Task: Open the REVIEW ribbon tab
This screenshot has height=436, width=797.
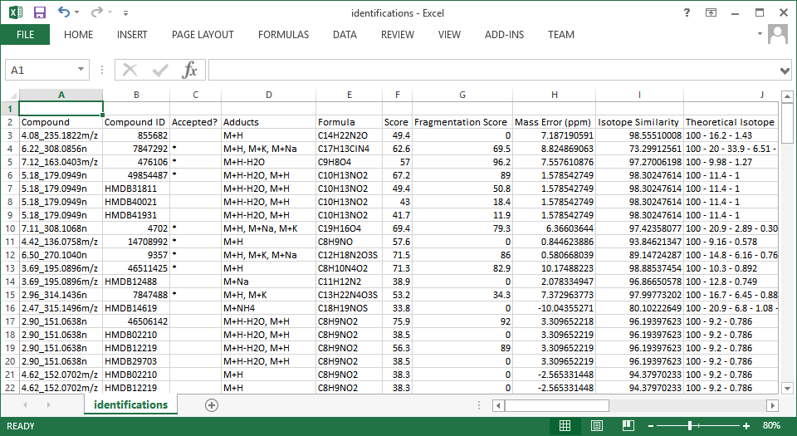Action: pos(398,35)
